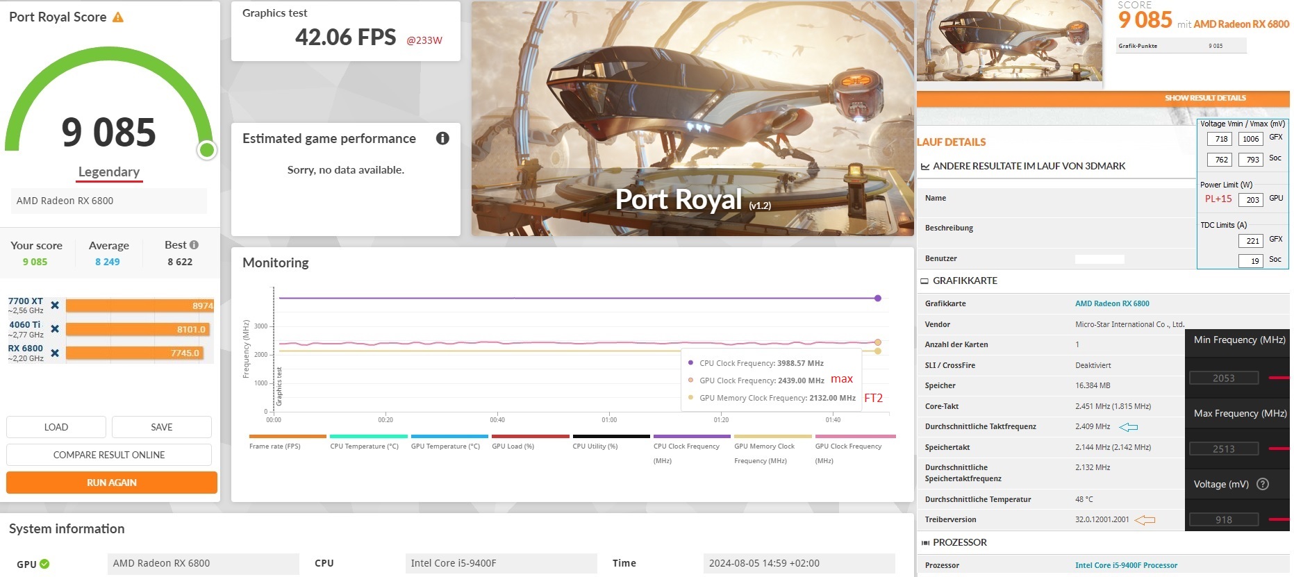Open the help icon beside Voltage (mV)

1263,484
